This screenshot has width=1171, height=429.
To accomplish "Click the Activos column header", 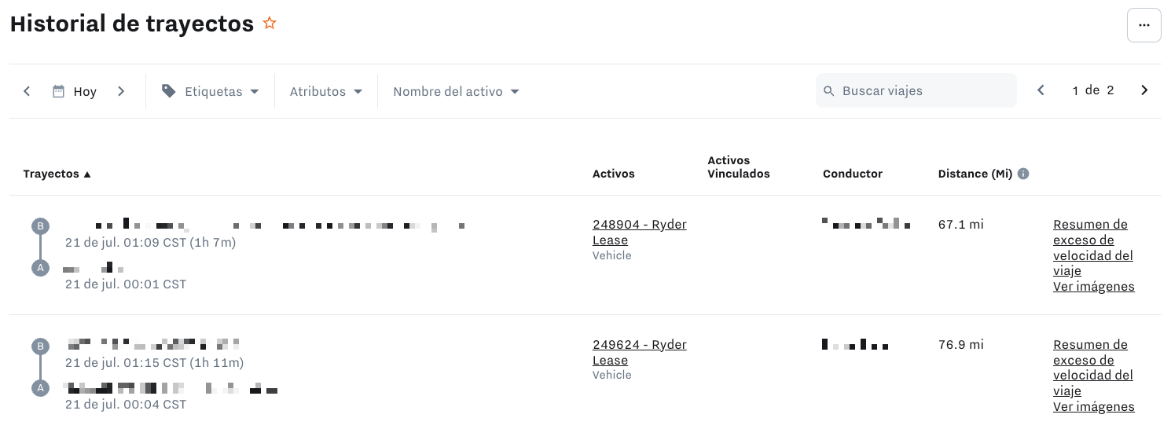I will [613, 174].
